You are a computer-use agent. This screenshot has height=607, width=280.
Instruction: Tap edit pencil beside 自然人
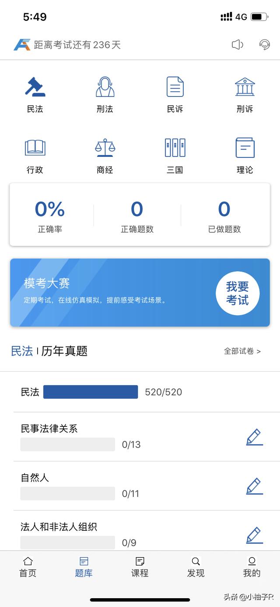click(254, 486)
